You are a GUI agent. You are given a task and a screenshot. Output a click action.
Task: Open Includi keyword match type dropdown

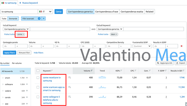16,29
